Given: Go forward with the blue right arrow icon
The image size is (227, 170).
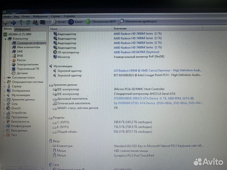Looking at the screenshot, I should click(x=14, y=23).
